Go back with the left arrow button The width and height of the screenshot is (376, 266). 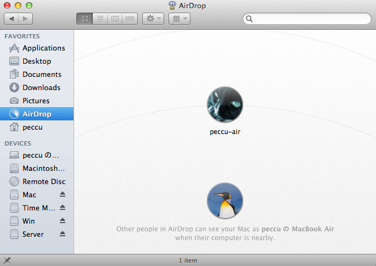12,19
